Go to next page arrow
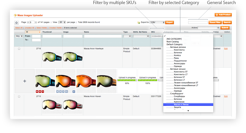The image size is (246, 133). (36, 22)
